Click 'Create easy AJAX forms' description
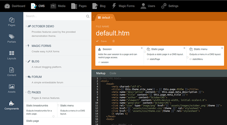 coord(45,51)
